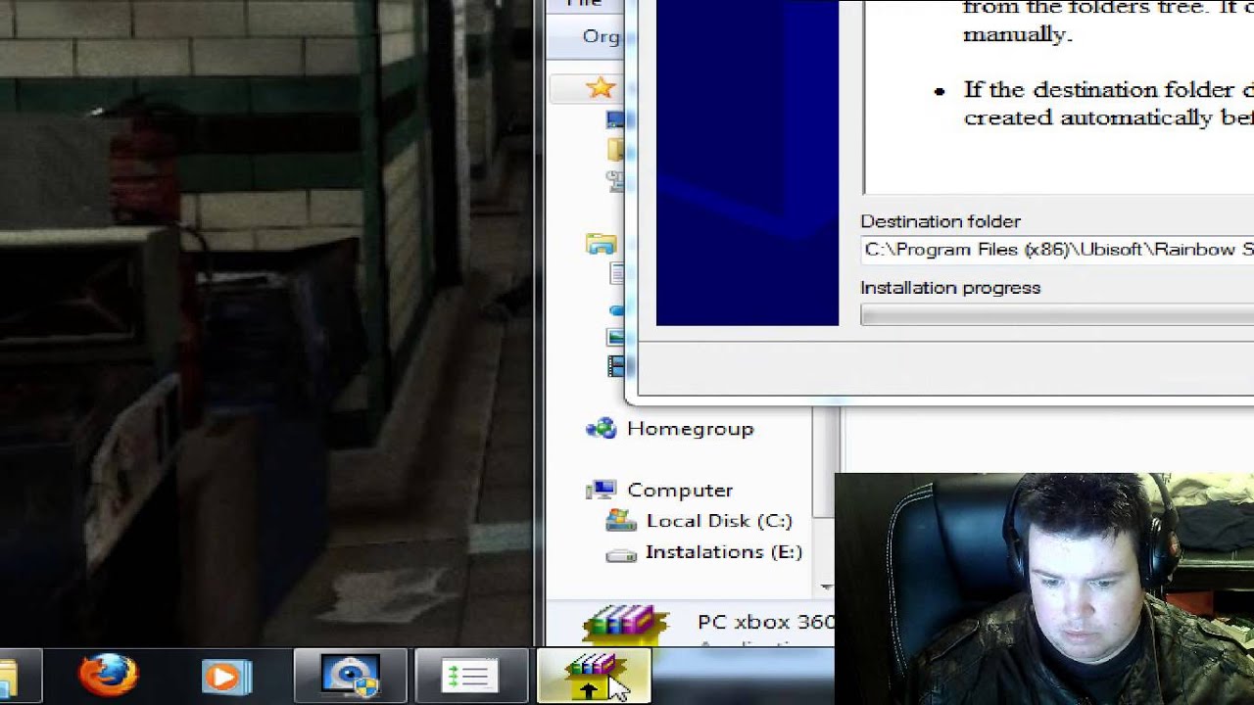Open the Videos library icon
Viewport: 1254px width, 705px height.
pos(616,366)
